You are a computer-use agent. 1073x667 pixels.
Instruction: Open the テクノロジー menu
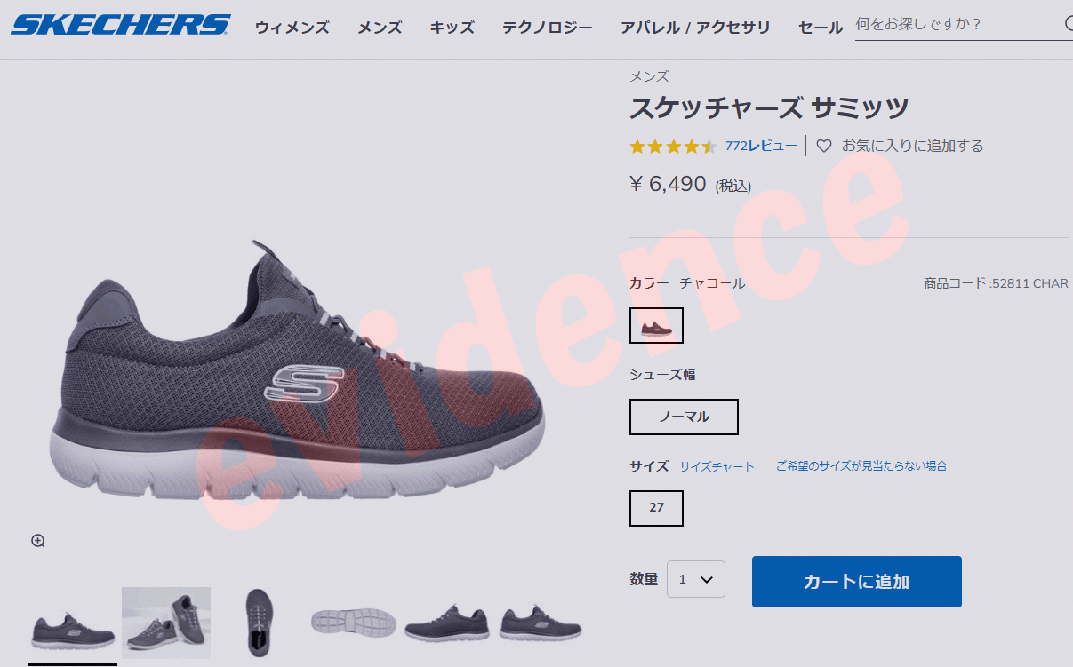[548, 28]
